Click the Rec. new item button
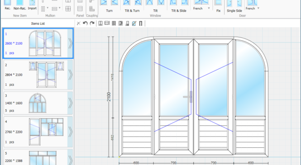This screenshot has height=165, width=301. pyautogui.click(x=7, y=5)
